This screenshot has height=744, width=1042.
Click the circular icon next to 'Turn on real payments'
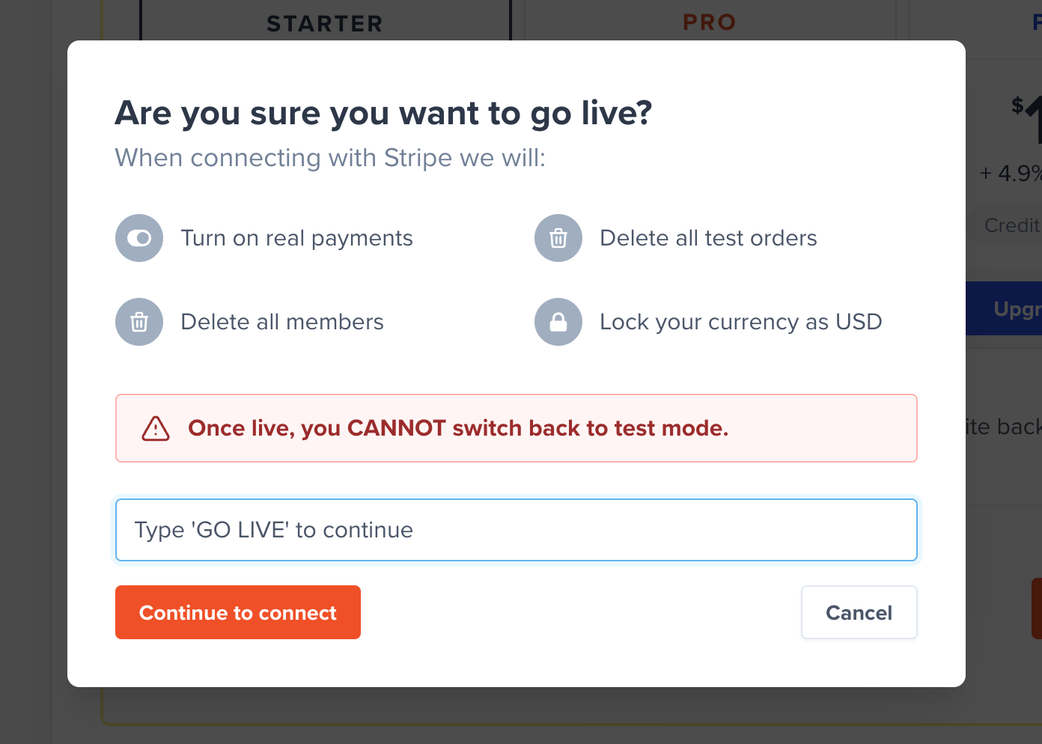(x=139, y=238)
